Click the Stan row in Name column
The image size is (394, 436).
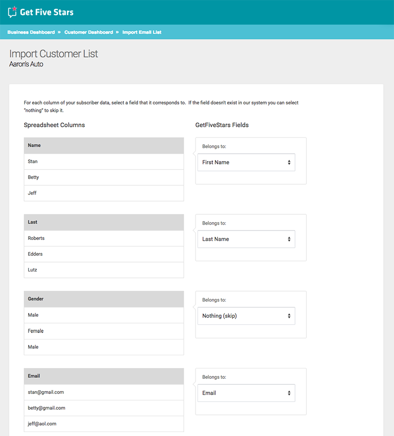pos(104,162)
